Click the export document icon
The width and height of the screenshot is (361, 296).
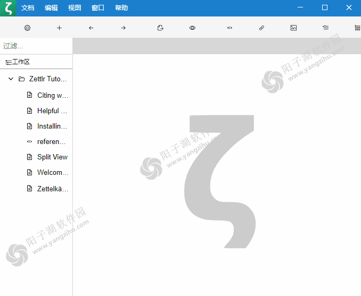(160, 28)
